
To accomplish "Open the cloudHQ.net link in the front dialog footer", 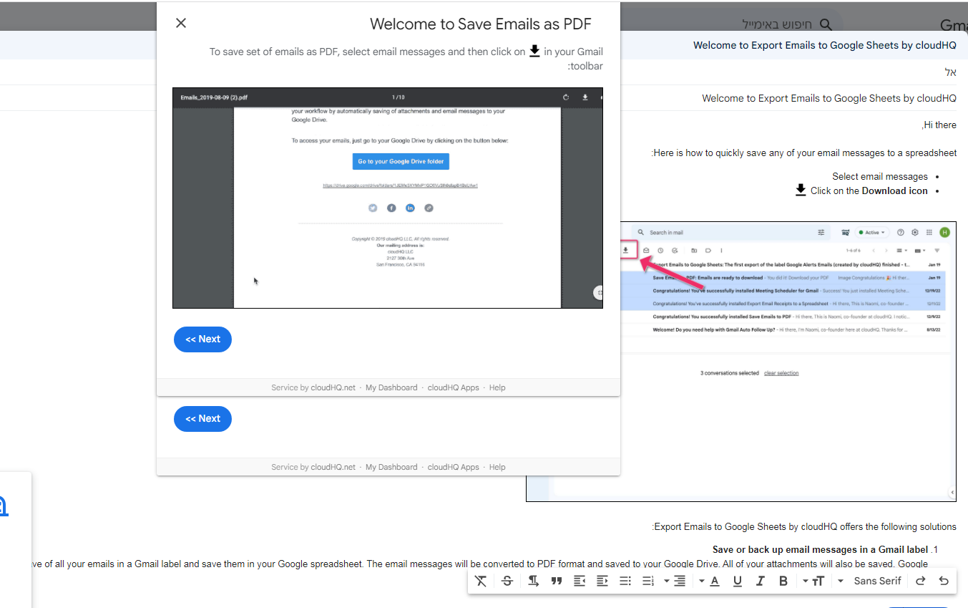I will 333,387.
